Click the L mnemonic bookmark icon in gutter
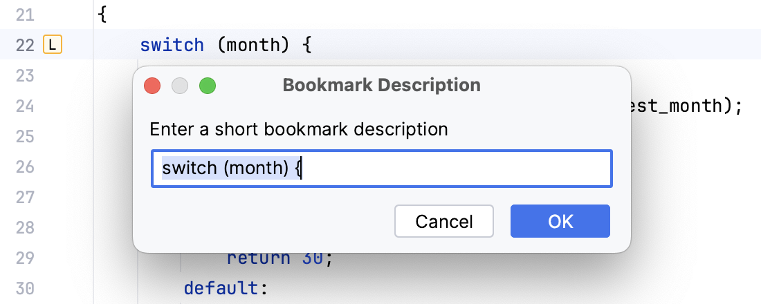This screenshot has height=304, width=761. [x=53, y=46]
